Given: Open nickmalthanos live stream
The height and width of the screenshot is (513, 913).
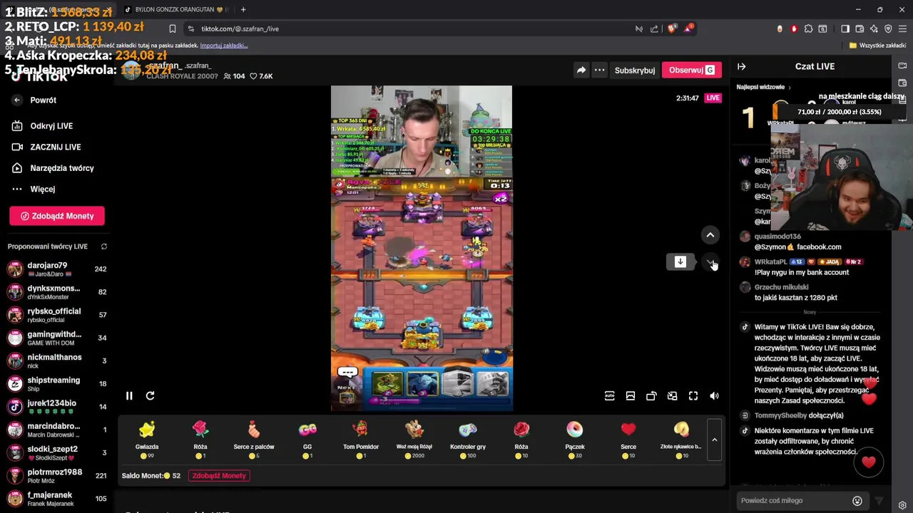Looking at the screenshot, I should tap(57, 361).
